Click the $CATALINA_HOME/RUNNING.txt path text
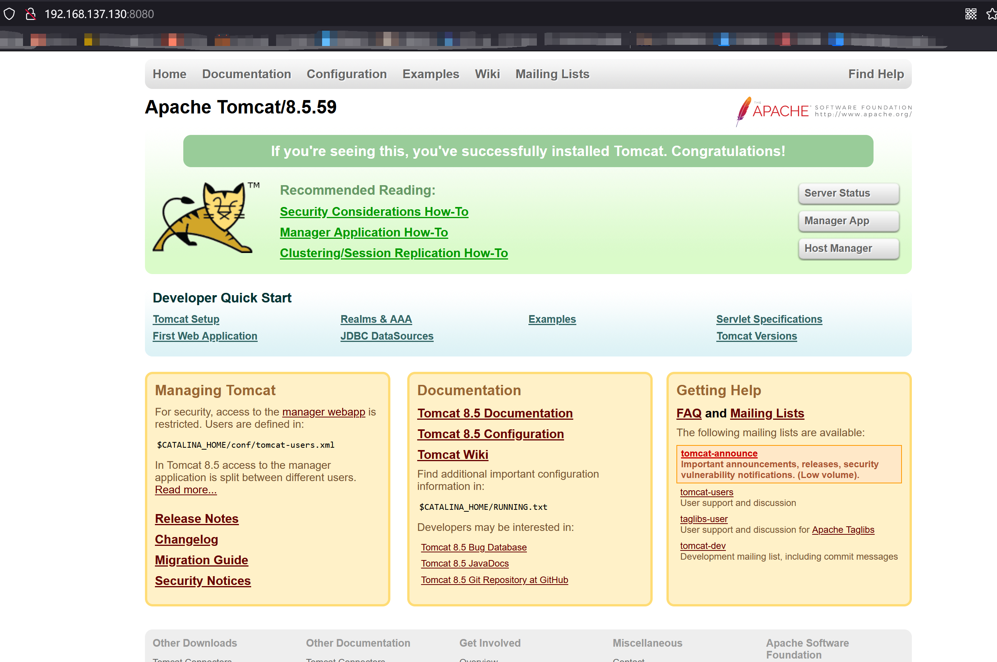The width and height of the screenshot is (997, 662). click(483, 507)
